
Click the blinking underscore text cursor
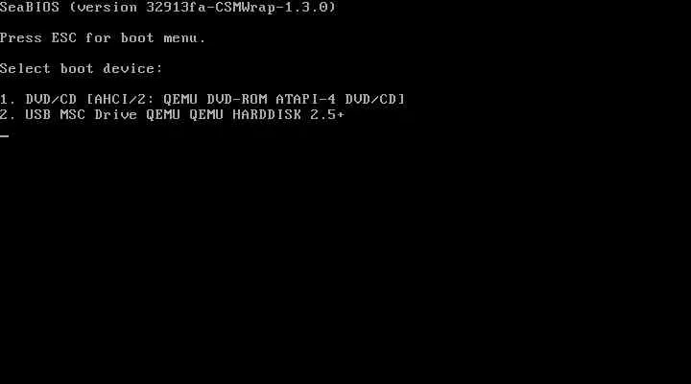click(5, 136)
